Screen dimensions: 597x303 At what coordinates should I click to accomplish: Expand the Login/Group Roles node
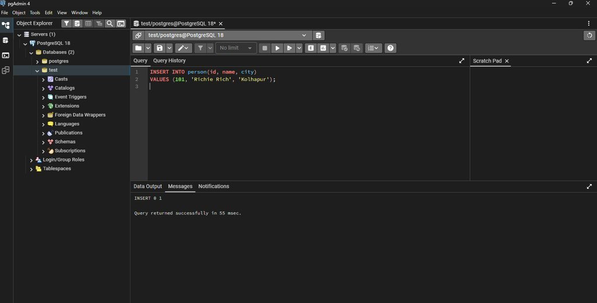(x=31, y=160)
